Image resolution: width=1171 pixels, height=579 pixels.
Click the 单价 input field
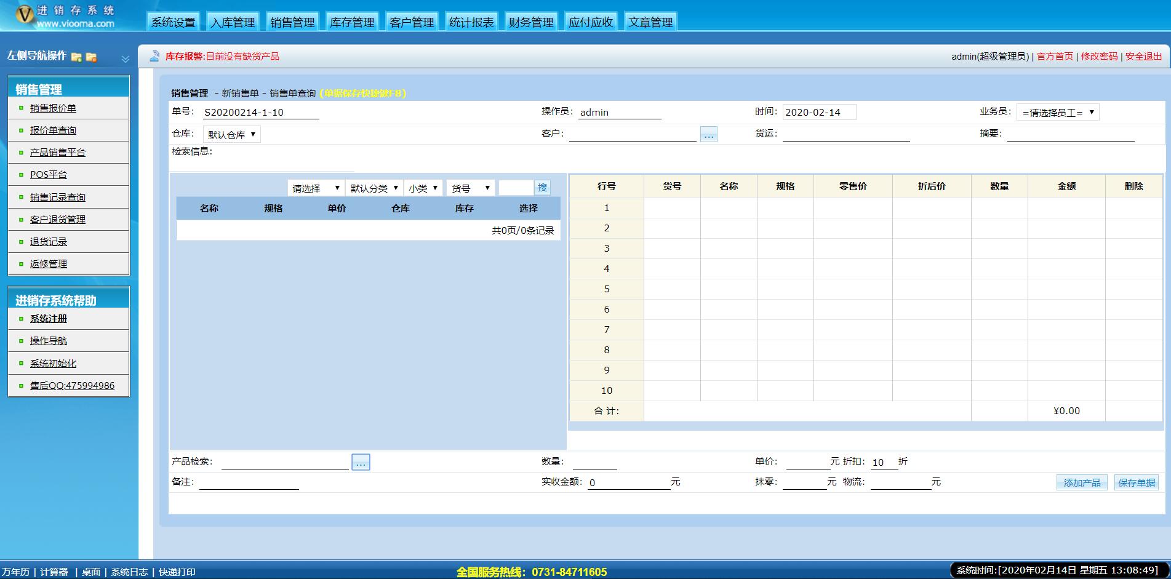pos(808,462)
